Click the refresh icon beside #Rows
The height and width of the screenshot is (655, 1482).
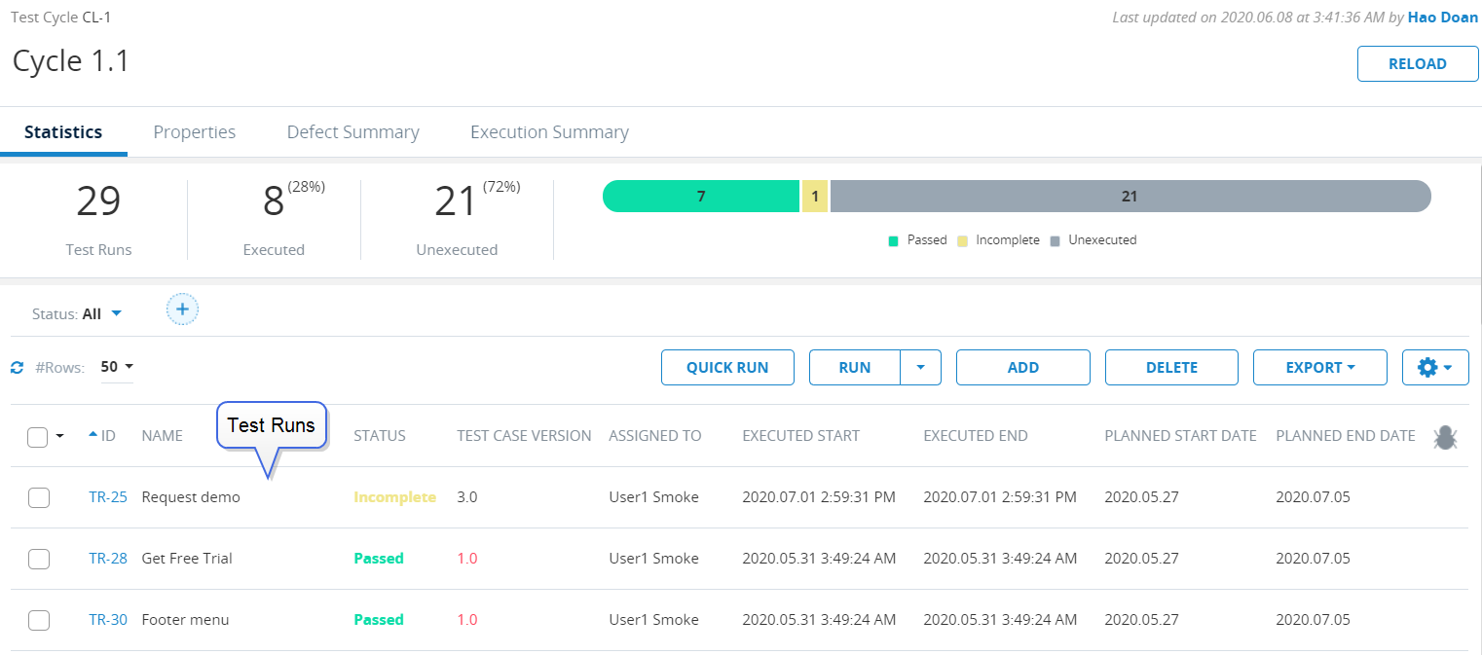click(x=17, y=368)
